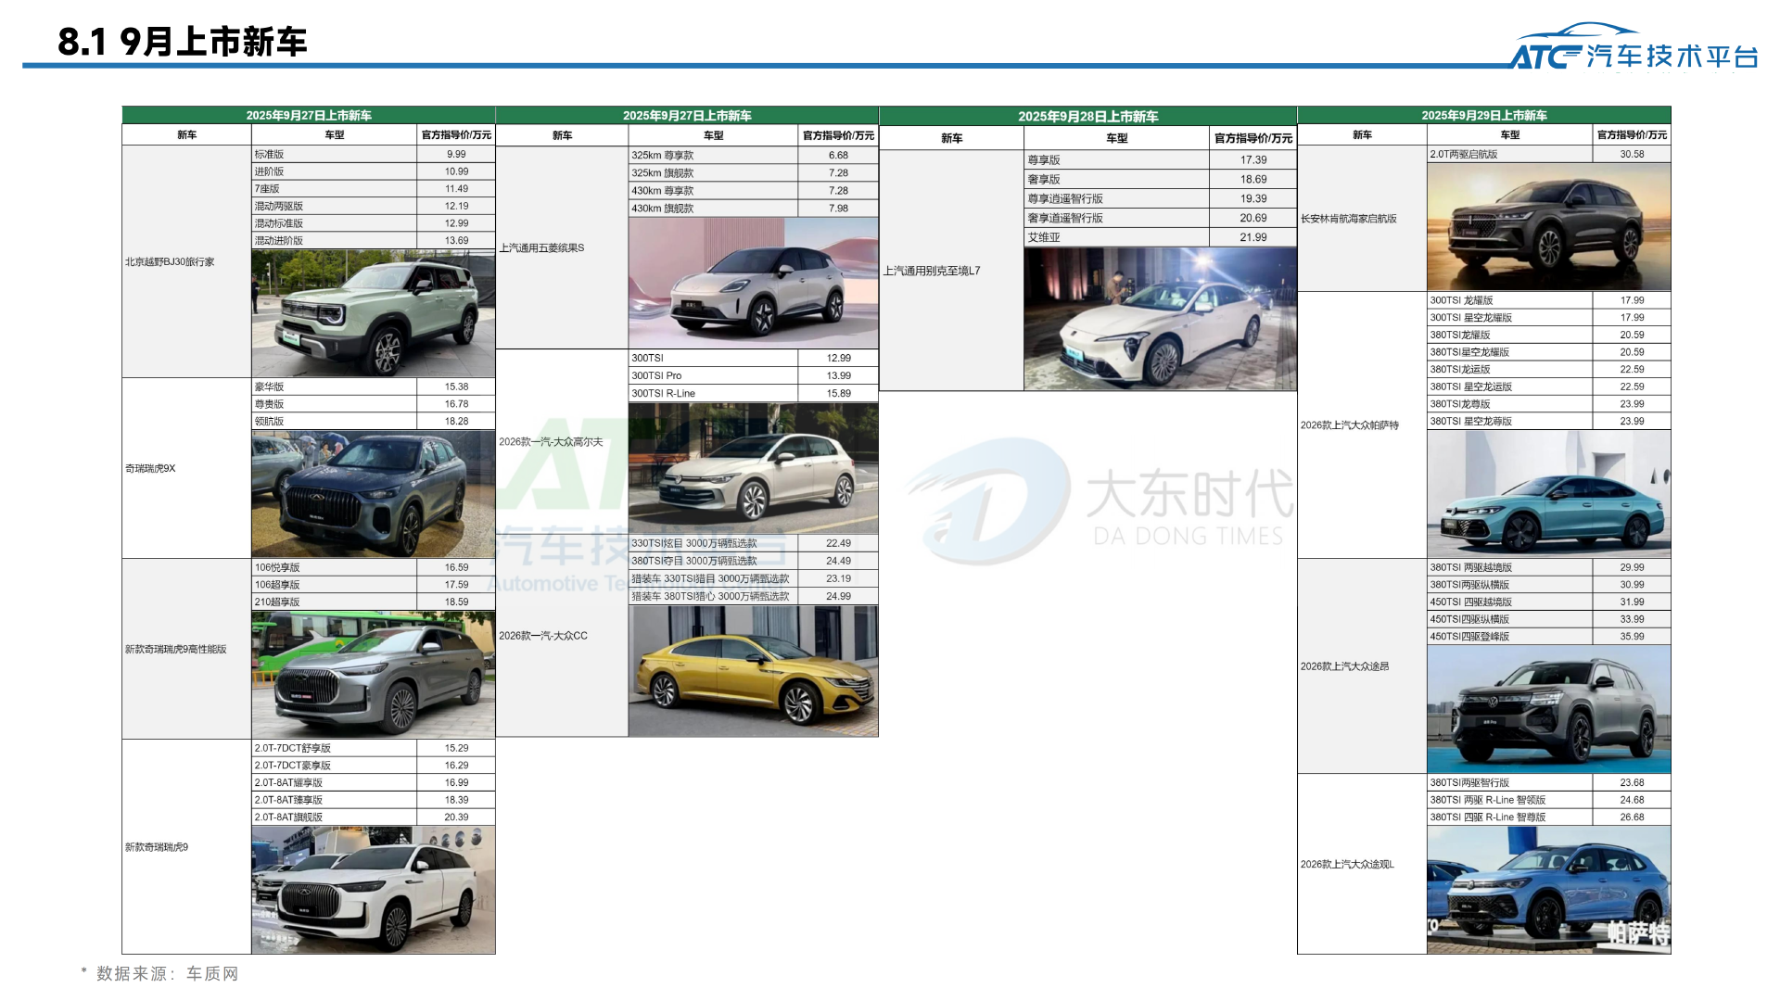Click the 2025年9月29日上市新车 header
Screen dimensions: 1780x1001
point(1483,116)
